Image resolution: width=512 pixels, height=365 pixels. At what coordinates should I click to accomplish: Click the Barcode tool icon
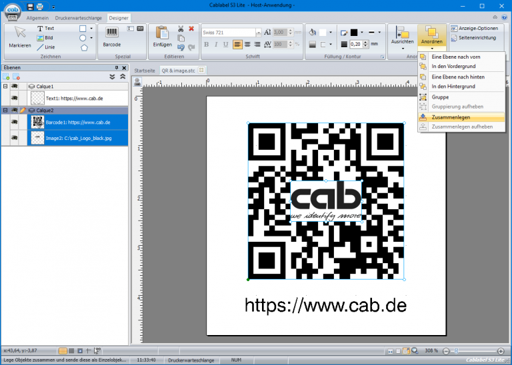pyautogui.click(x=111, y=33)
